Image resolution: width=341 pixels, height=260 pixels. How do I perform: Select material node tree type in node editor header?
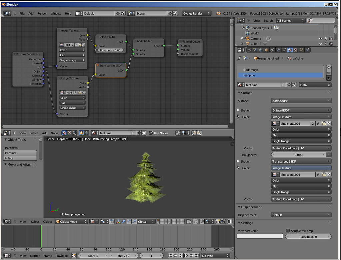[64, 133]
